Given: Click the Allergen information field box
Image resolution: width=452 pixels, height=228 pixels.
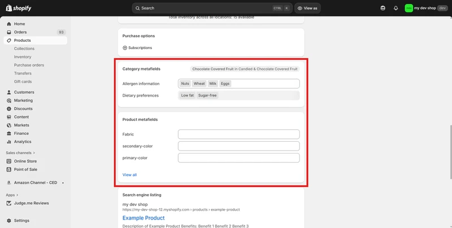Looking at the screenshot, I should tap(238, 84).
